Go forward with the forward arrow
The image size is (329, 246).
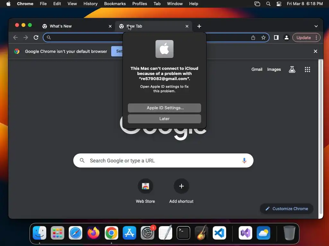26,37
